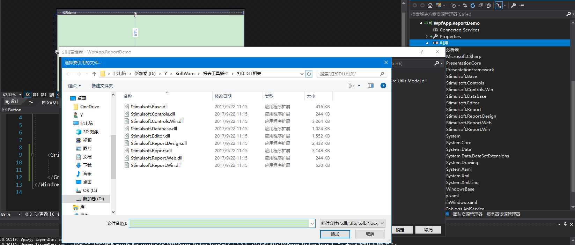The image size is (575, 245).
Task: Sort files by 修改日期 column header
Action: (x=237, y=96)
